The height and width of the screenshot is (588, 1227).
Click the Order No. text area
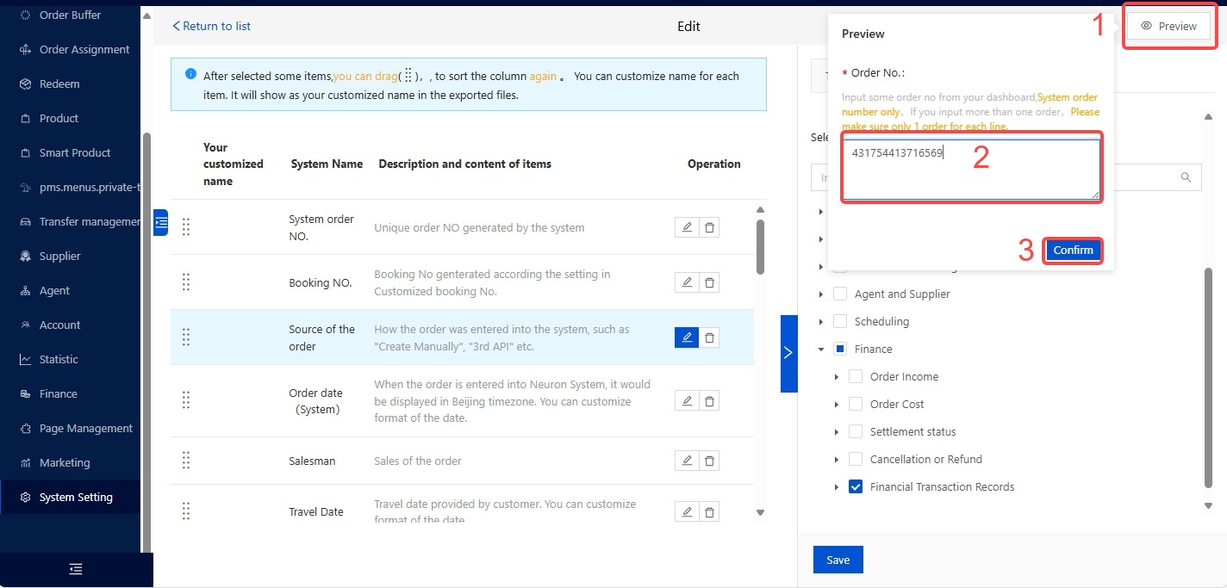971,170
